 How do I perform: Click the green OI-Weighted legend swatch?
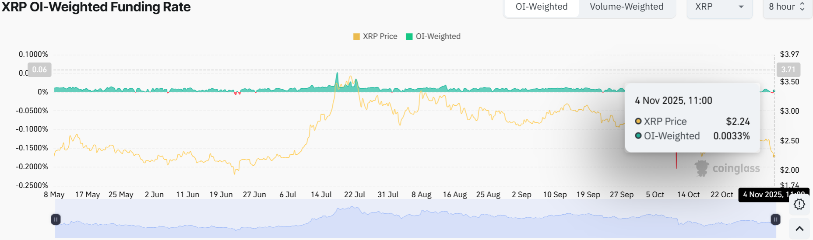click(x=409, y=36)
